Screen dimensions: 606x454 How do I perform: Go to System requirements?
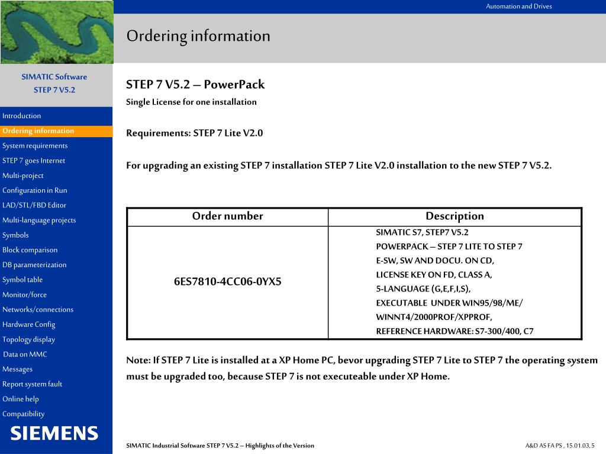pos(35,145)
